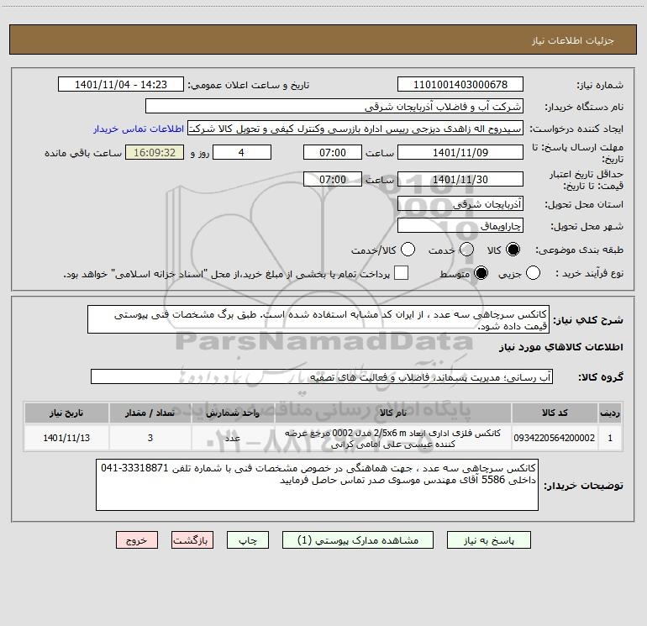The image size is (647, 626).
Task: Click the delivery city field چاراویماق
Action: pyautogui.click(x=460, y=226)
